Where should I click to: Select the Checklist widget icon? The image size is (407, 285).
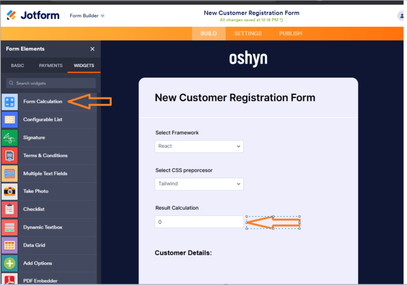[10, 209]
